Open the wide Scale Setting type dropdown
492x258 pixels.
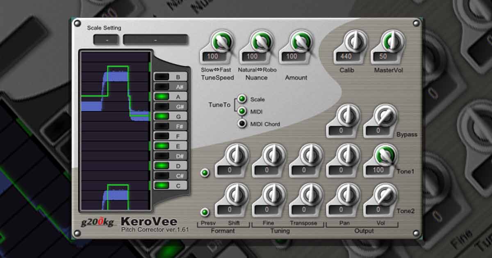pos(155,40)
